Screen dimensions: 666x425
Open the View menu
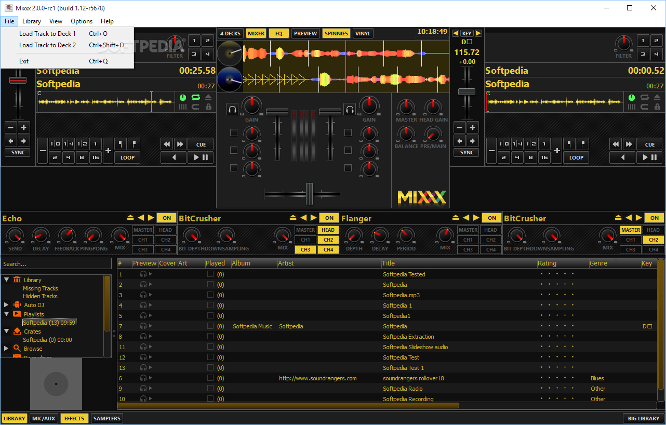tap(56, 21)
